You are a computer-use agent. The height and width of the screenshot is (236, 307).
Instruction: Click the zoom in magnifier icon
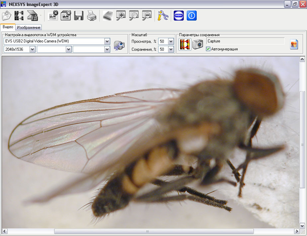[121, 16]
